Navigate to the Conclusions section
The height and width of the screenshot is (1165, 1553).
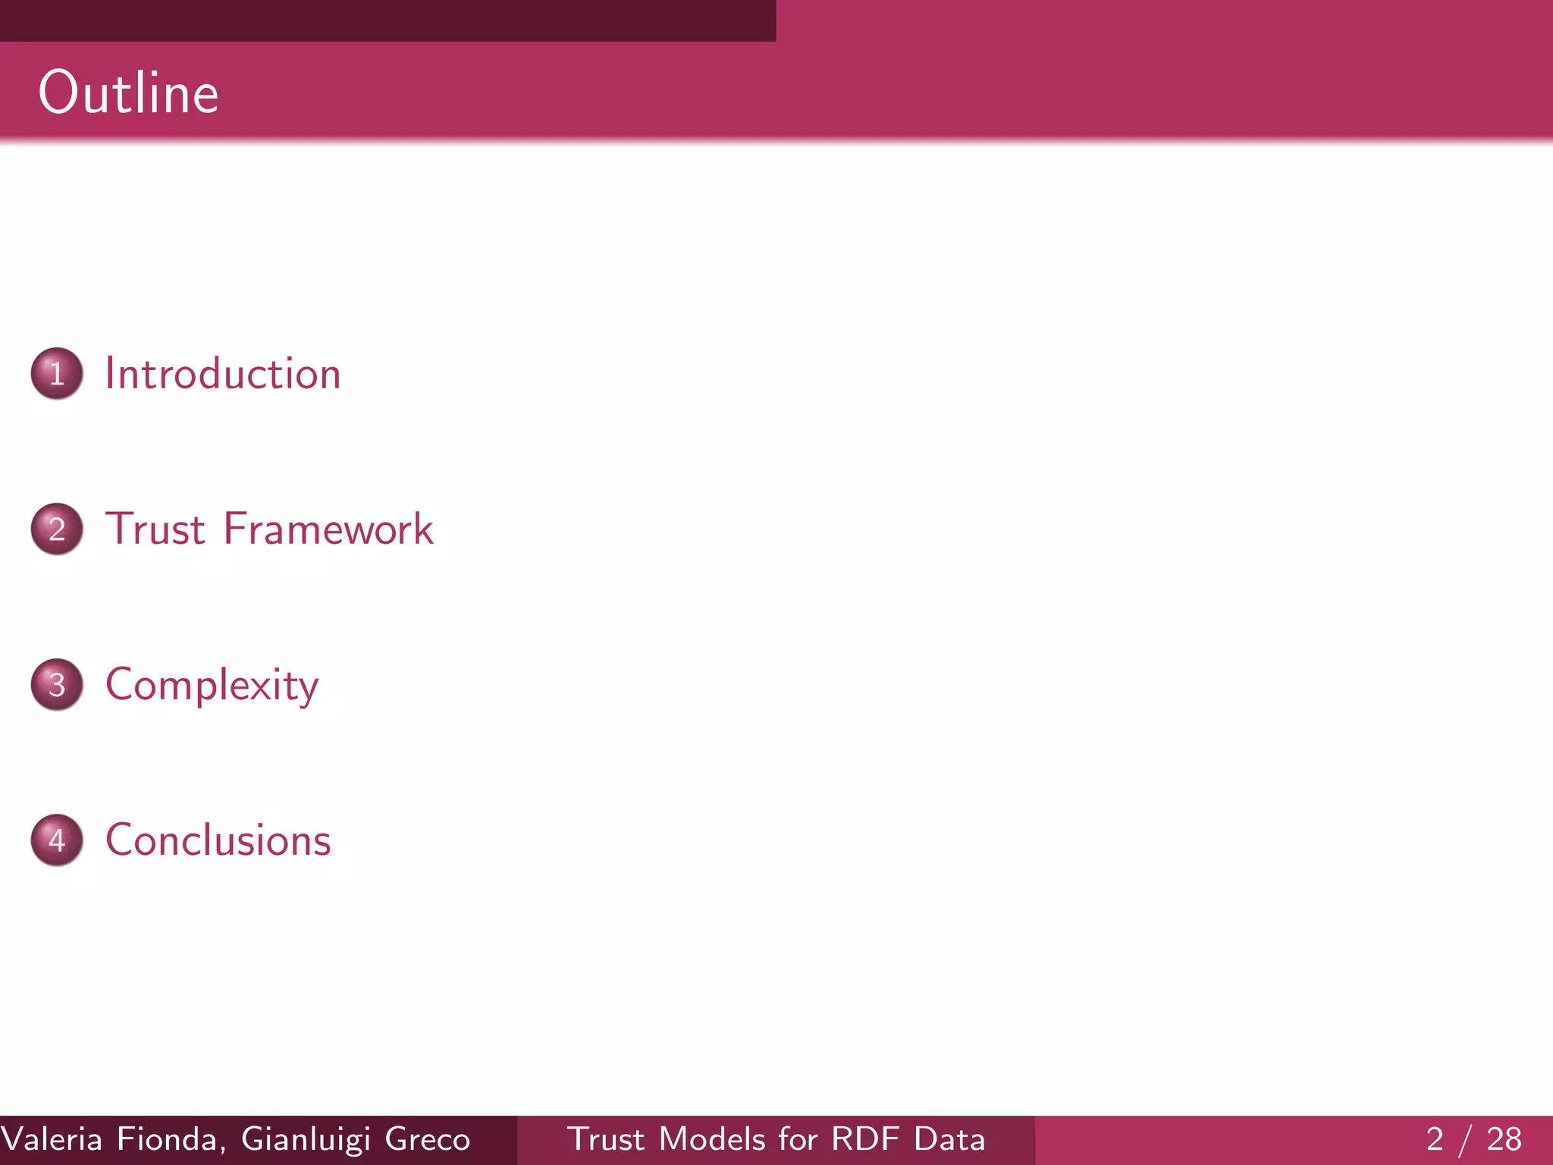(218, 840)
